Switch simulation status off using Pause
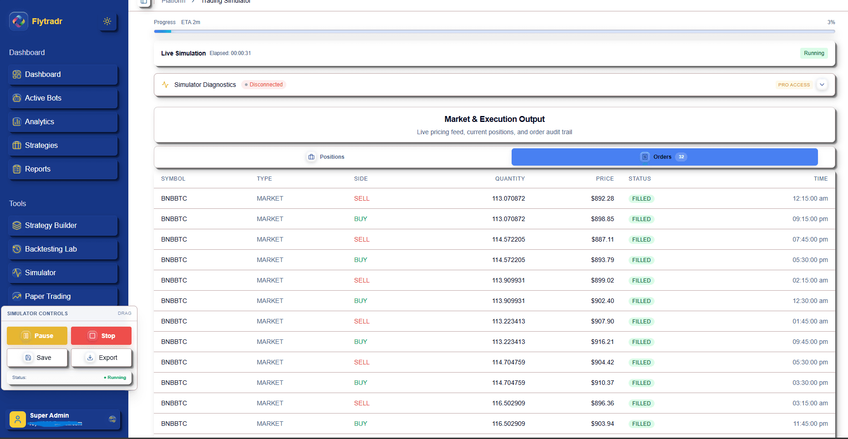Image resolution: width=848 pixels, height=439 pixels. click(x=37, y=336)
